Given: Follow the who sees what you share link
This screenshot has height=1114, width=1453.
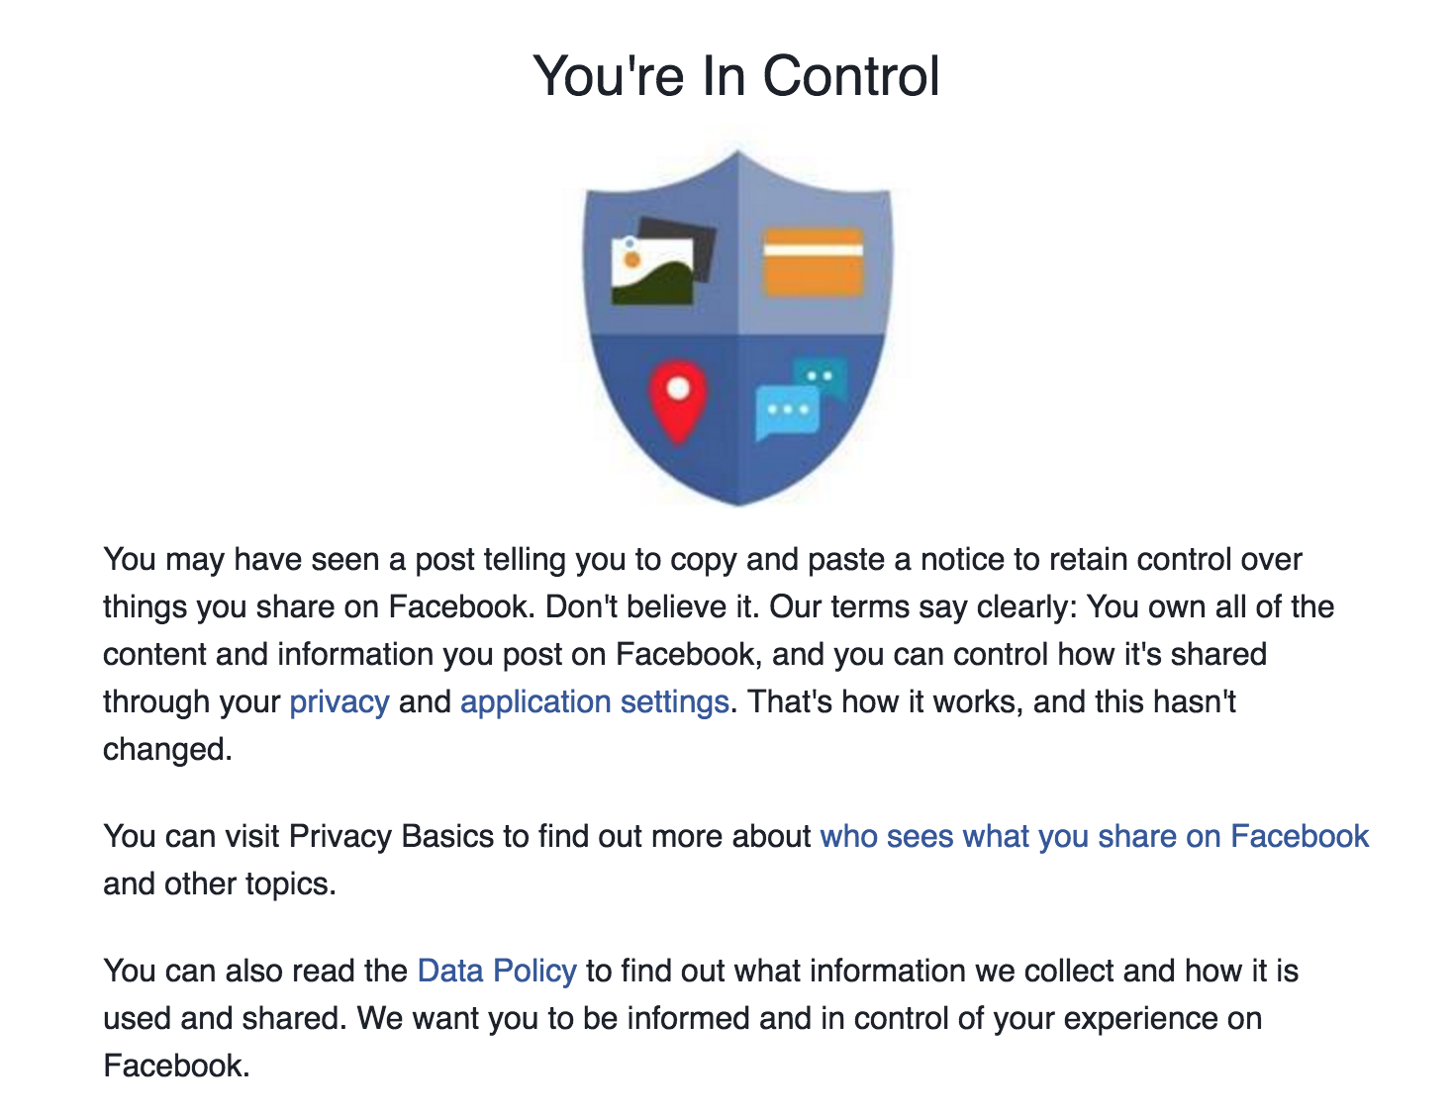Looking at the screenshot, I should tap(1094, 837).
